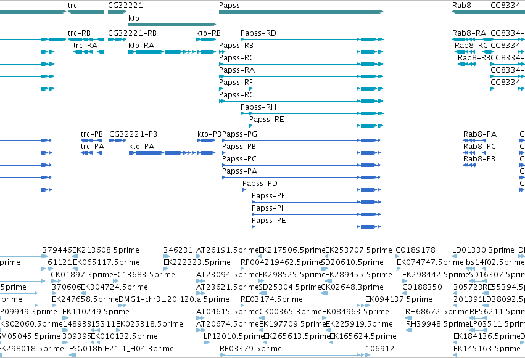Screen dimensions: 525x358
Task: Click the Rab8-PA protein label
Action: pos(480,134)
